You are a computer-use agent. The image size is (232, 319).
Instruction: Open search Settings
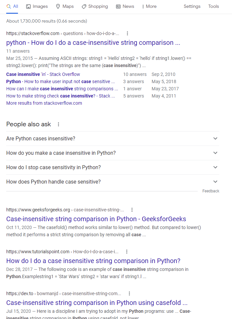192,7
